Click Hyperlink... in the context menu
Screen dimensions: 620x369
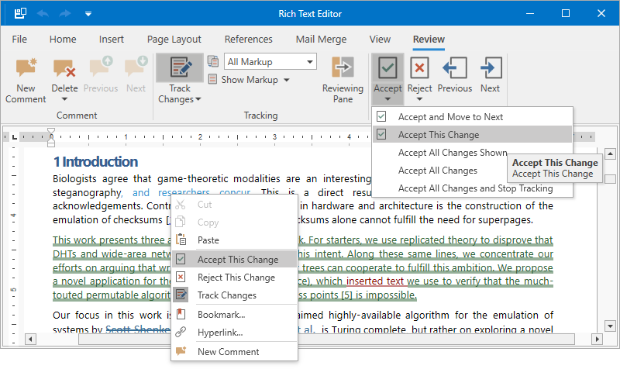(220, 333)
